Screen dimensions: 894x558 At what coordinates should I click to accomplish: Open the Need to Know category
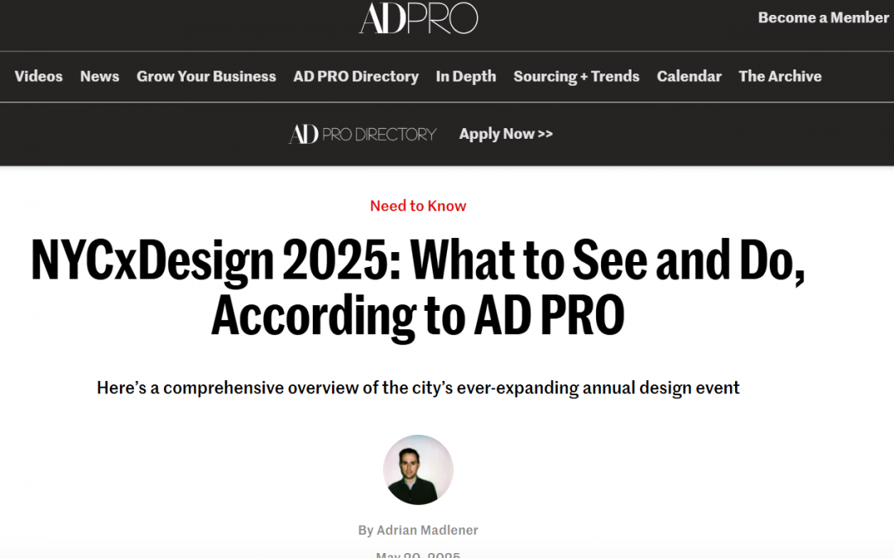coord(418,206)
